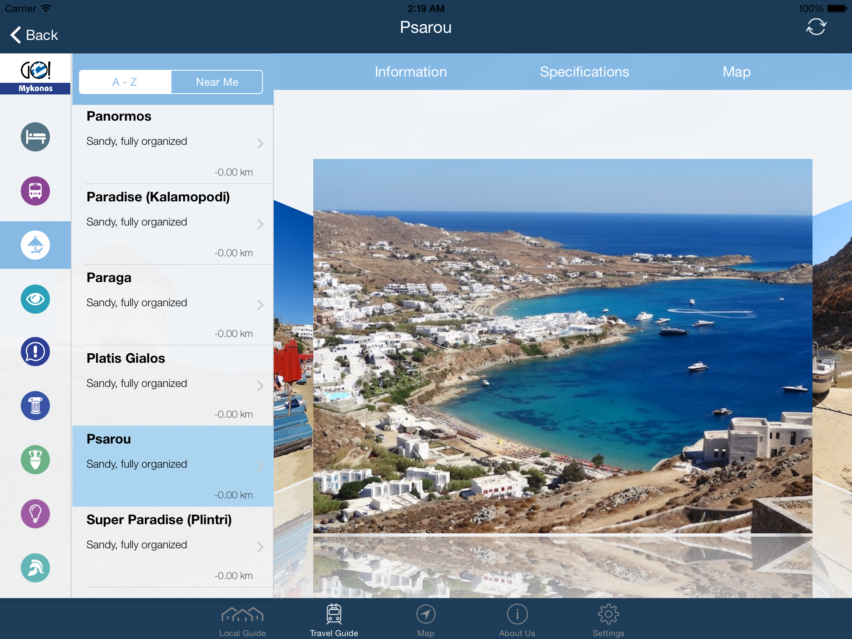Tap the main Psarou bay photo
Viewport: 852px width, 639px height.
562,346
